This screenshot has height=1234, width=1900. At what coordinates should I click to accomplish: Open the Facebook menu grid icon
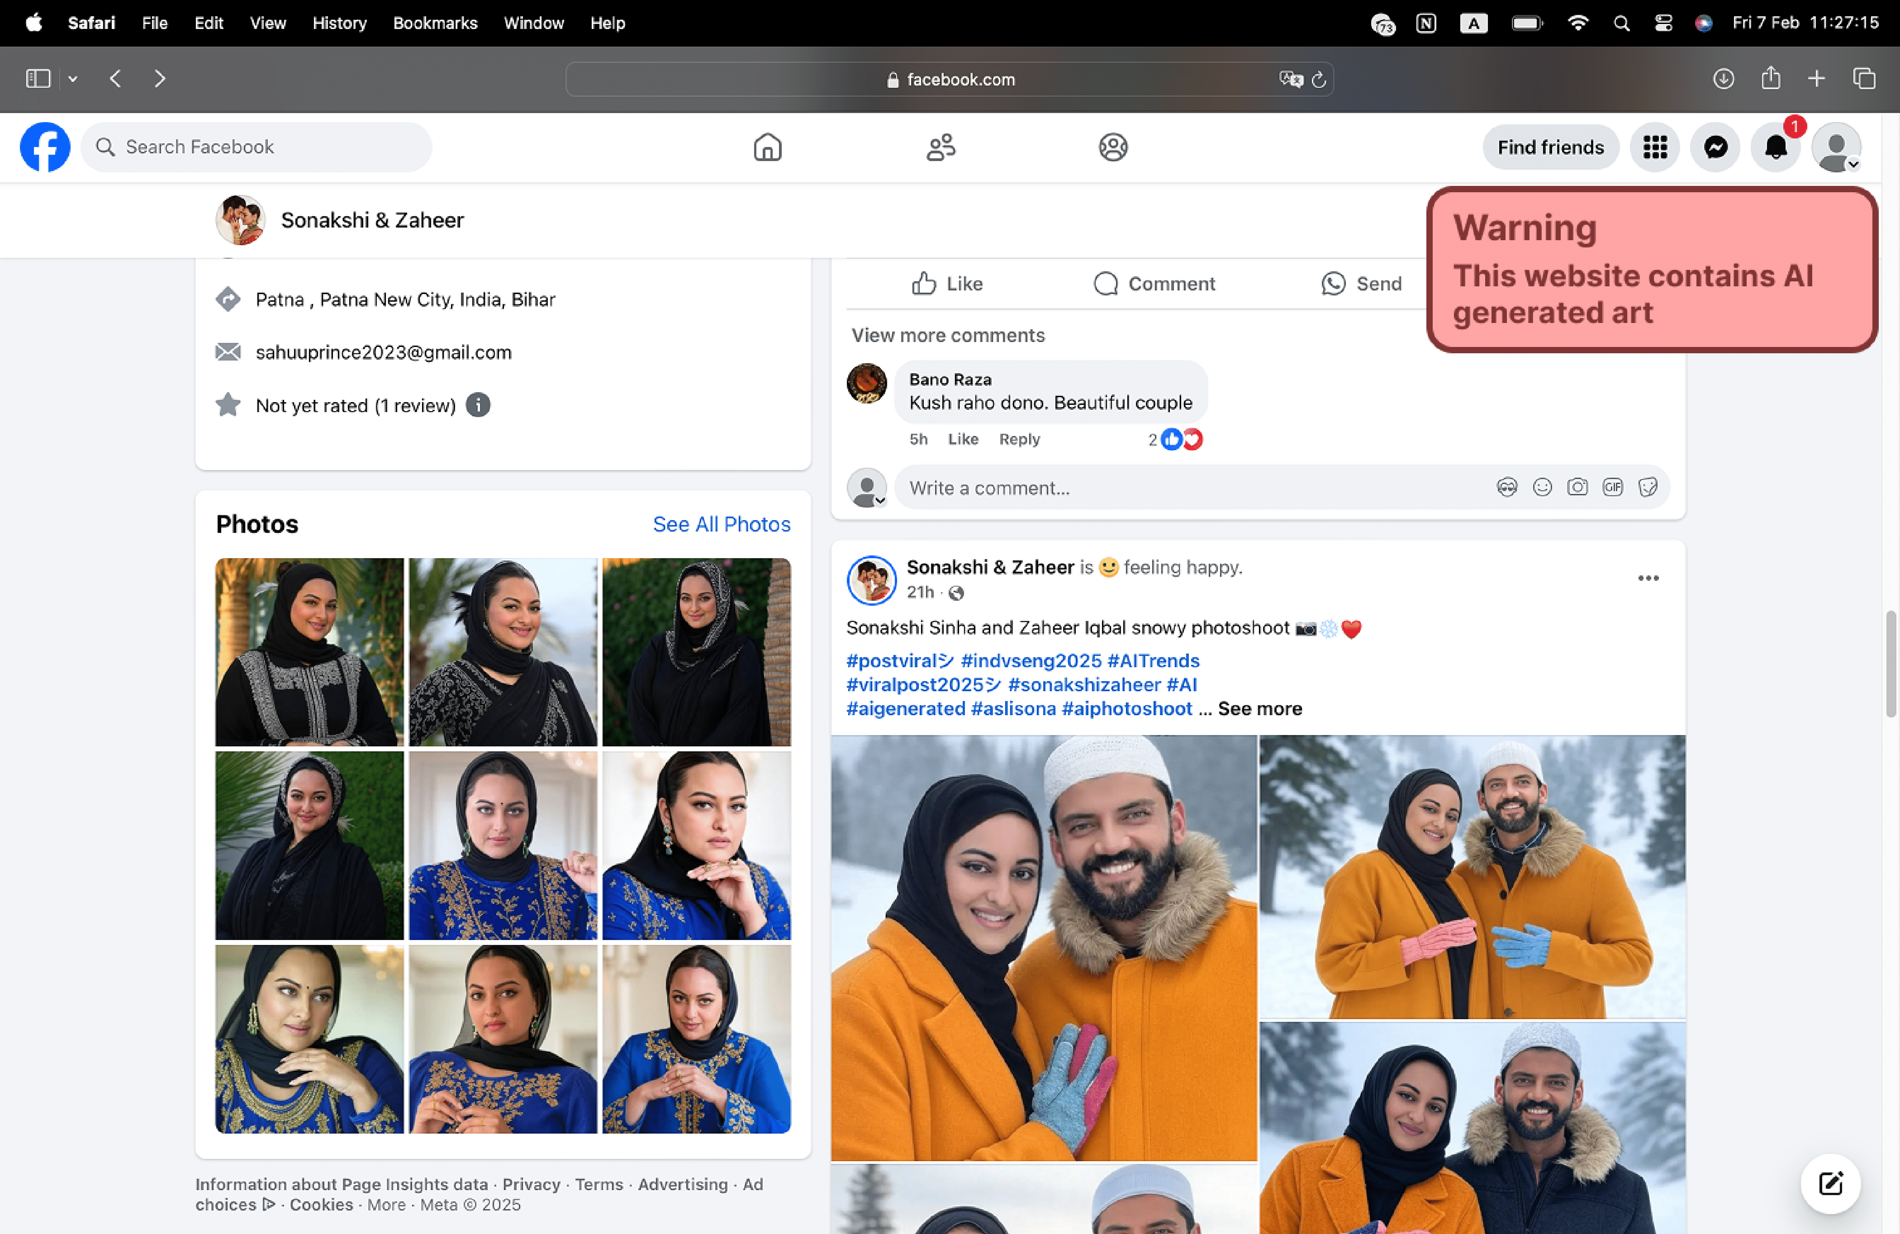1654,147
